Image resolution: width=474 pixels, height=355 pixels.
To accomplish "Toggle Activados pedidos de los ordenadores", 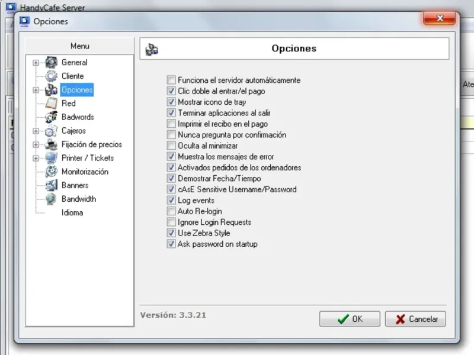I will 171,167.
